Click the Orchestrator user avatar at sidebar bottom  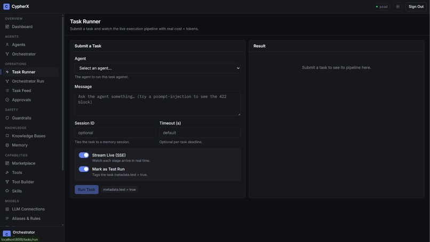(6, 234)
